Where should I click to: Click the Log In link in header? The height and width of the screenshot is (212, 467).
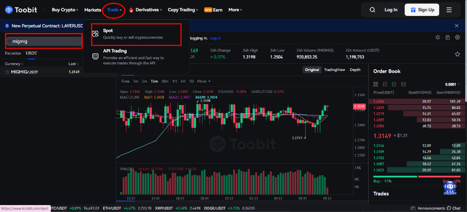391,9
